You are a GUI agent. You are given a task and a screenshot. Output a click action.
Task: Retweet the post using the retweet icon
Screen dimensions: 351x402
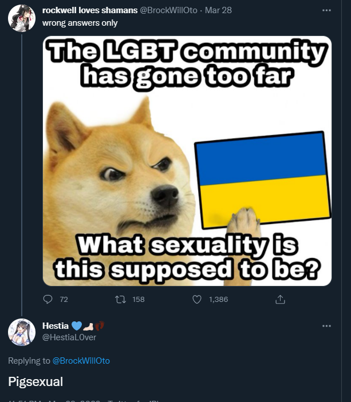(120, 299)
